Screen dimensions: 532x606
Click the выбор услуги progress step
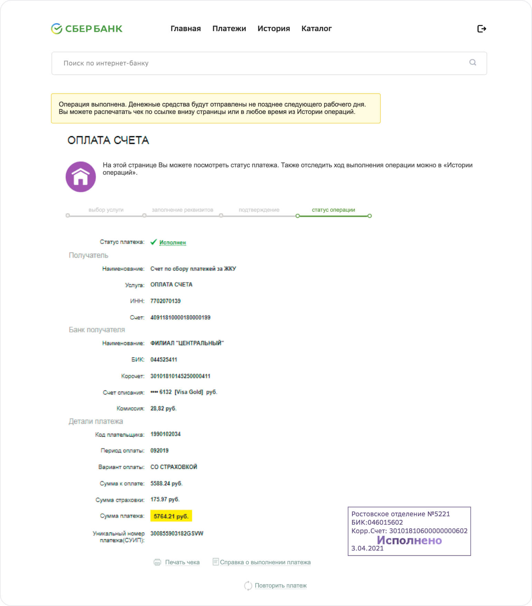click(x=106, y=210)
